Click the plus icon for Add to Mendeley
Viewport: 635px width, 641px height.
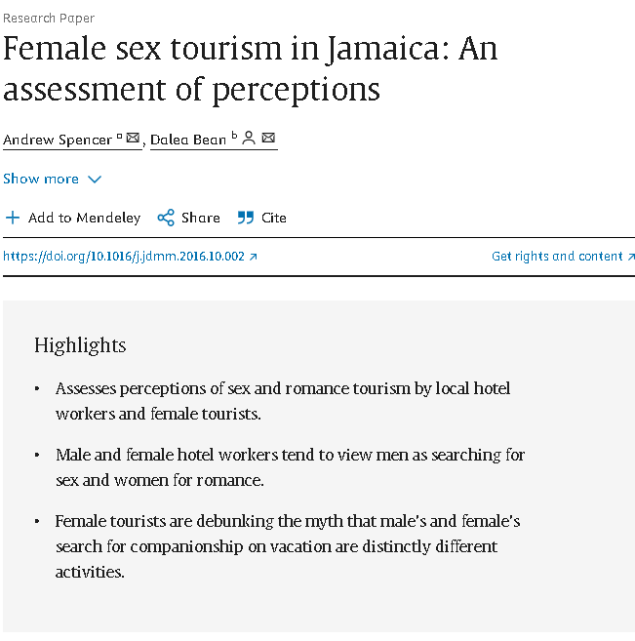point(13,218)
